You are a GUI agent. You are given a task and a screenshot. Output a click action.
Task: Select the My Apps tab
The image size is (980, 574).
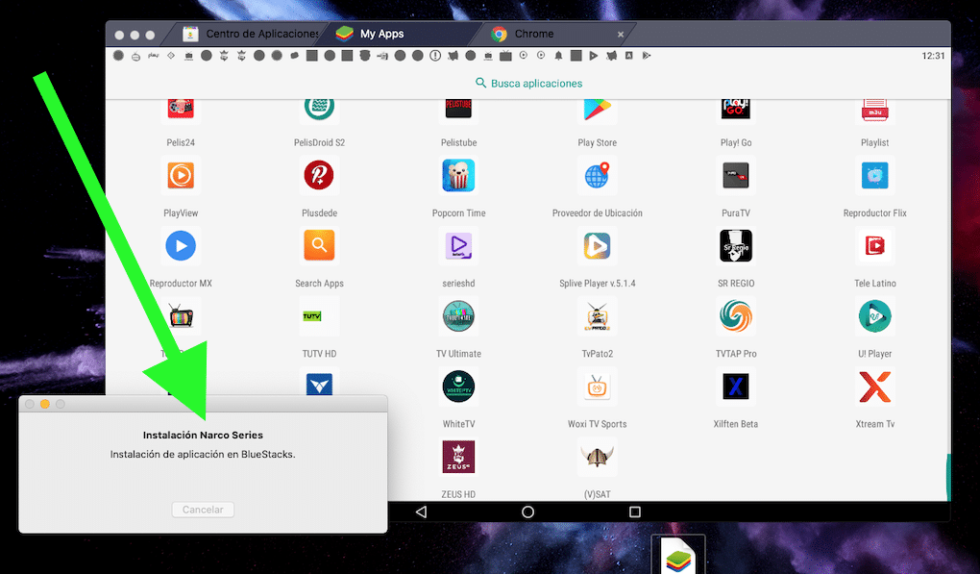pyautogui.click(x=381, y=34)
